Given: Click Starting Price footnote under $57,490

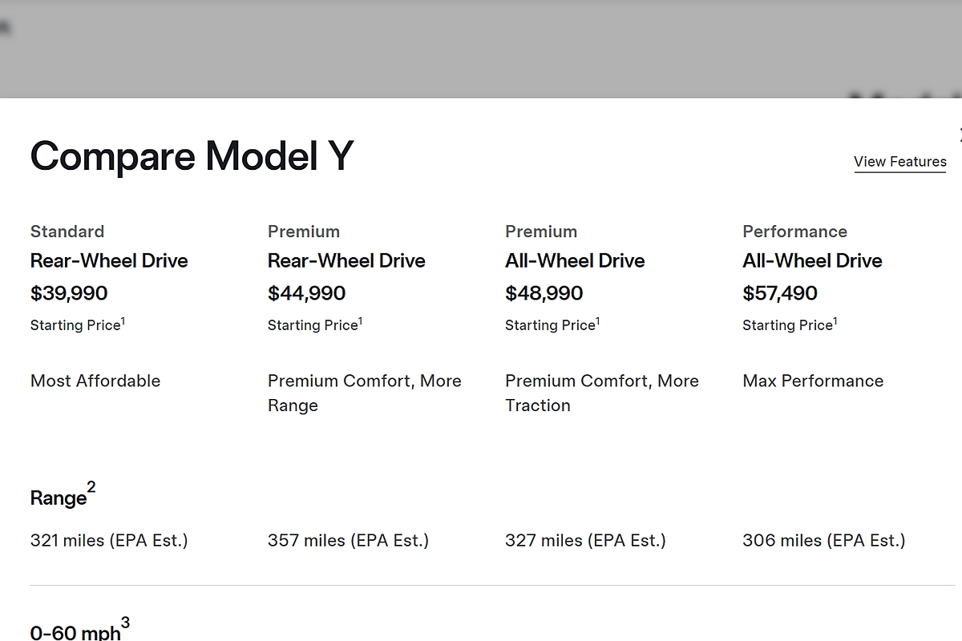Looking at the screenshot, I should pos(835,320).
